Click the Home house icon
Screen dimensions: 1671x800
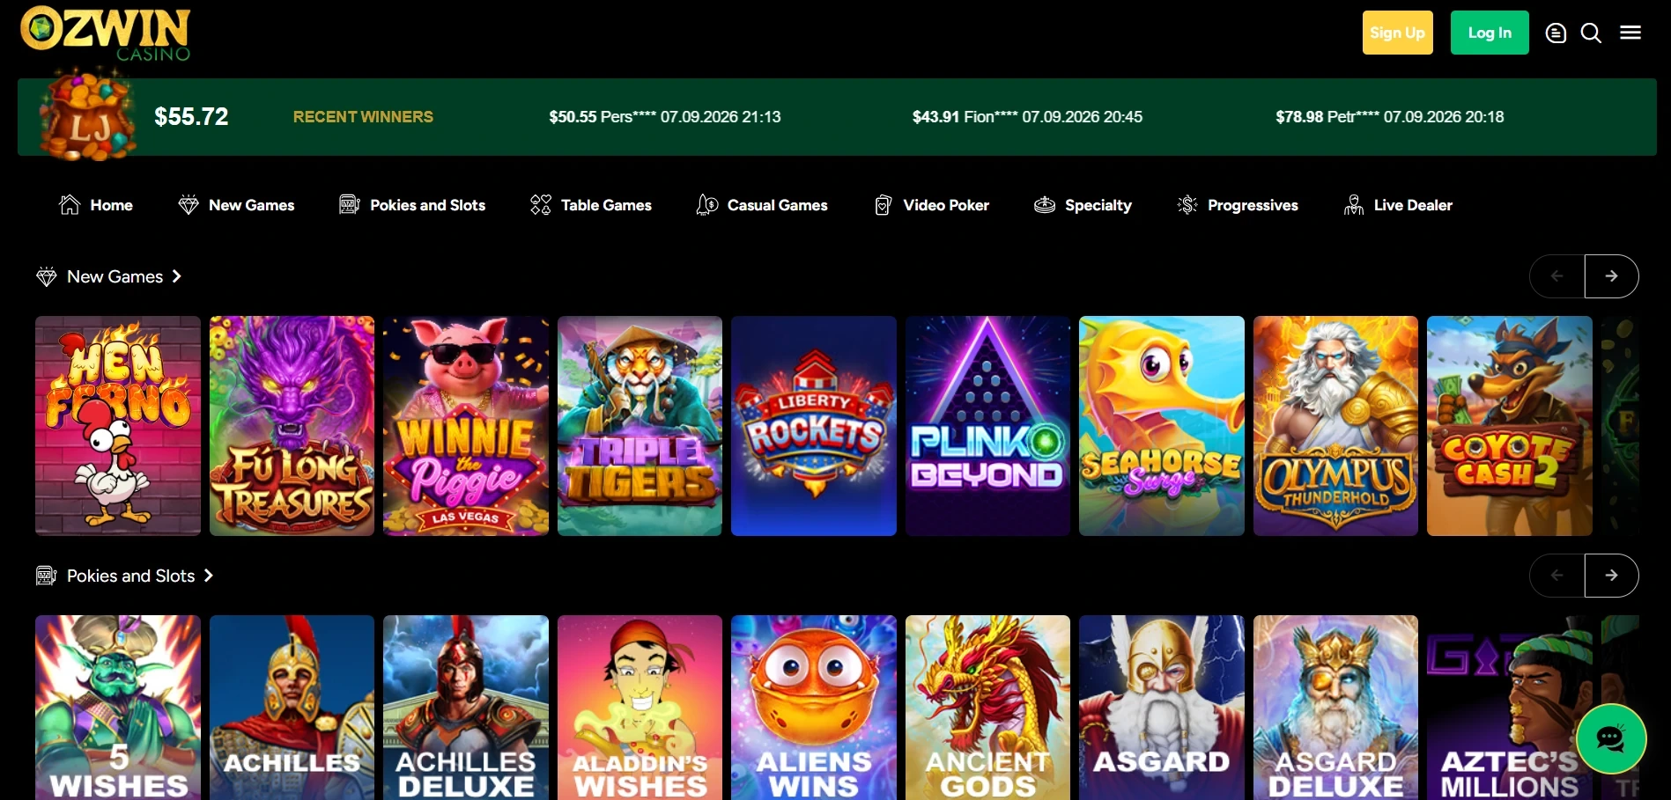70,204
